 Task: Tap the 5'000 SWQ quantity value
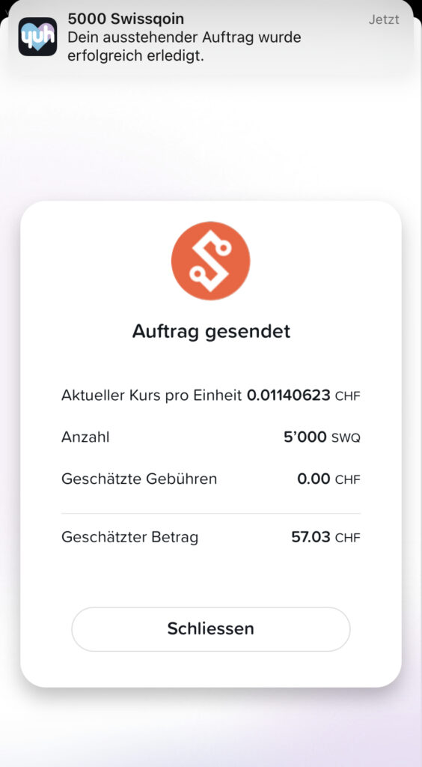pos(322,437)
